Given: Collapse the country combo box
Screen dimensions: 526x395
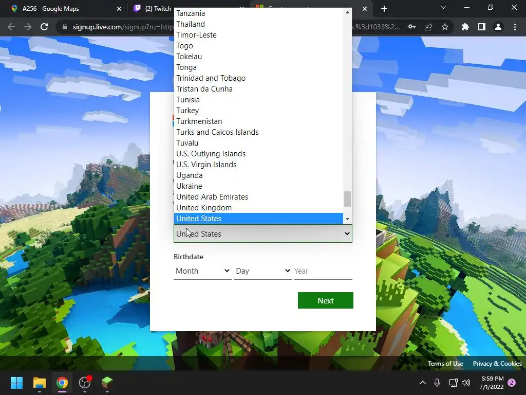Looking at the screenshot, I should 263,234.
